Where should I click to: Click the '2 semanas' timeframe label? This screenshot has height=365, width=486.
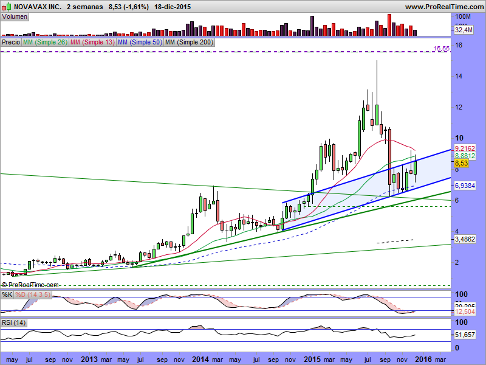click(84, 7)
